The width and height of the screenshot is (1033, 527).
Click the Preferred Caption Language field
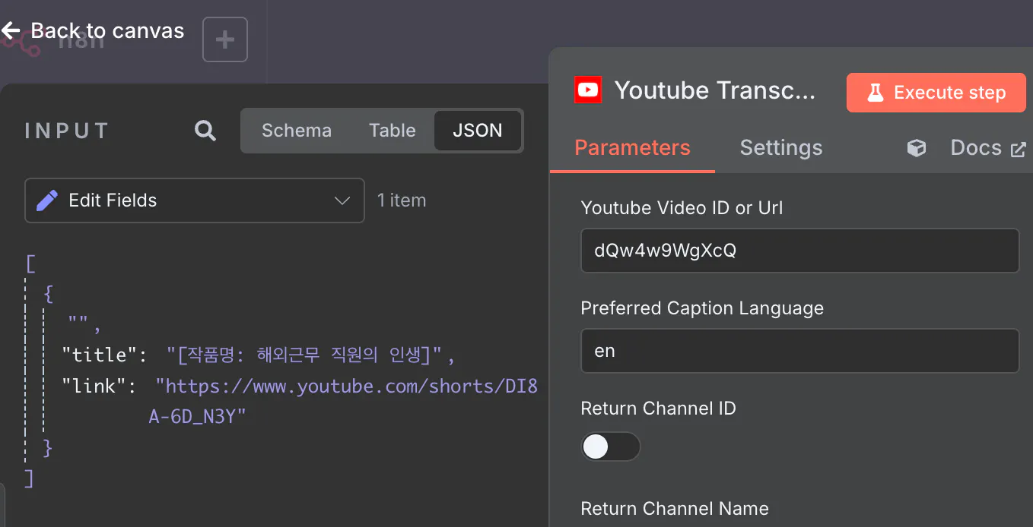799,351
